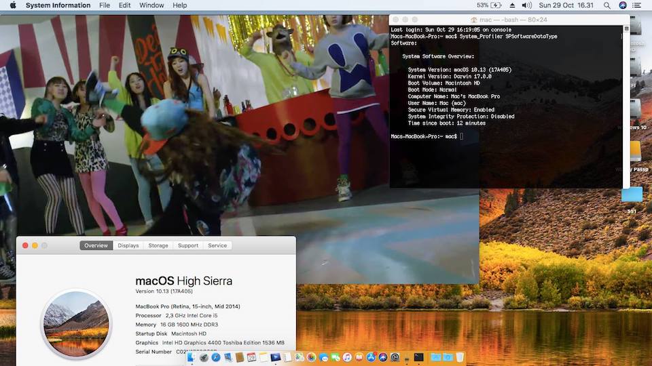The width and height of the screenshot is (652, 366).
Task: Click the Trash in the Dock
Action: 460,357
